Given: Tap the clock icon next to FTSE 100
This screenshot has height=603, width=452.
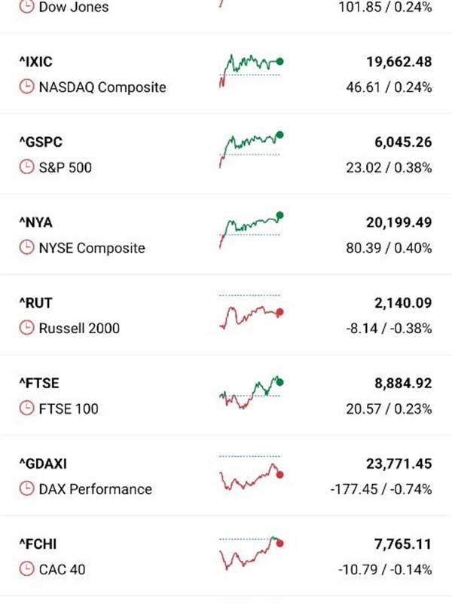Looking at the screenshot, I should click(x=26, y=408).
